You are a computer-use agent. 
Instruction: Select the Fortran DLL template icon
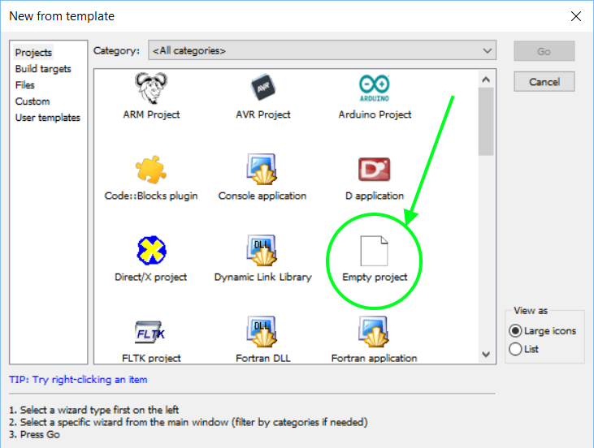point(262,332)
